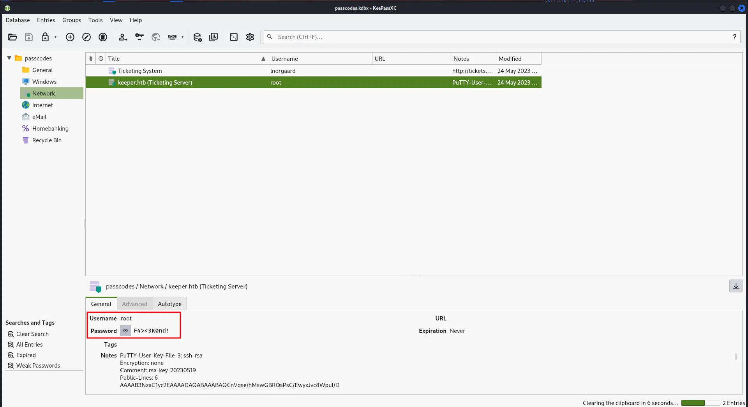
Task: Switch to the Advanced tab
Action: tap(135, 304)
